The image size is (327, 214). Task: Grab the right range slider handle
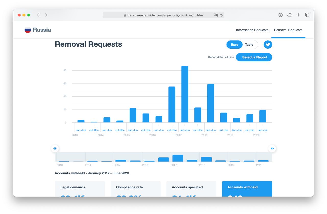[272, 148]
